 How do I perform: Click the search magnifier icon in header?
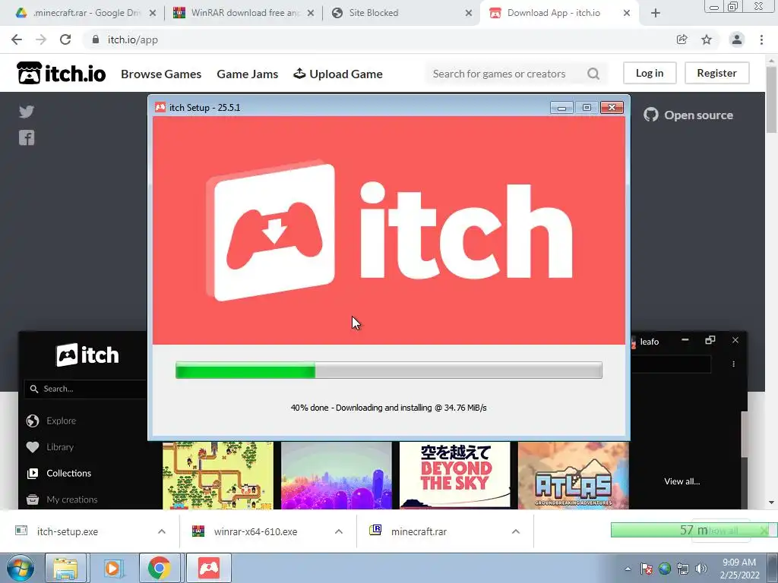click(593, 74)
